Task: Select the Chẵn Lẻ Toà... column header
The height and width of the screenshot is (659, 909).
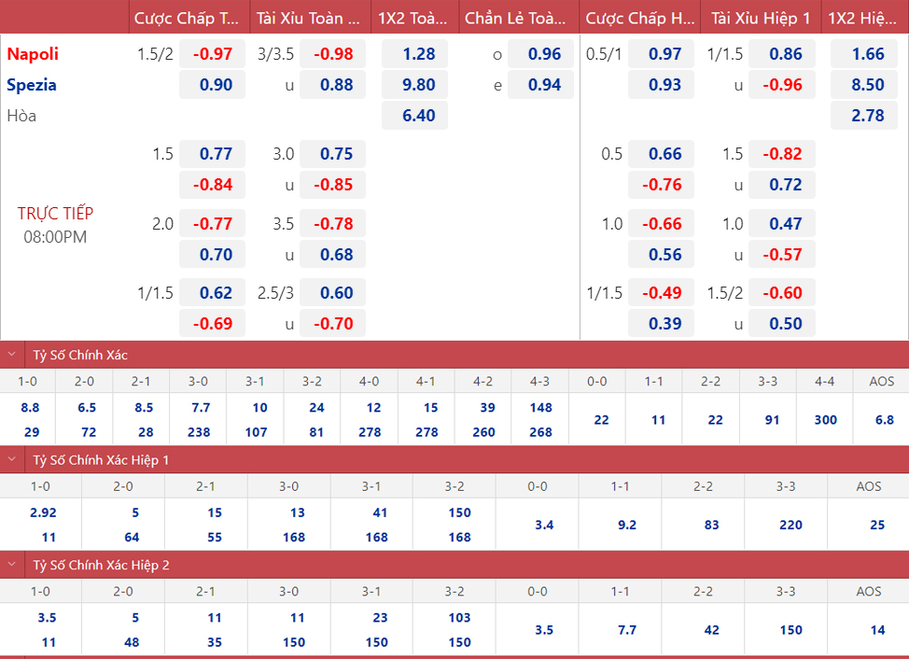Action: click(x=515, y=18)
